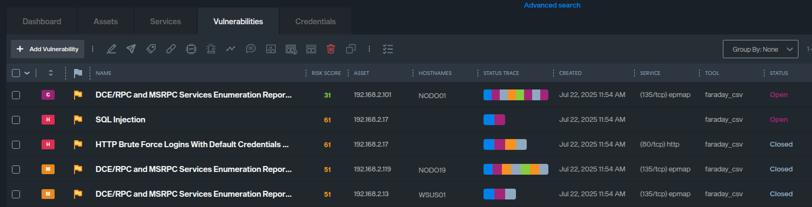Screen dimensions: 812x207
Task: Open the Open status dropdown on NODO01 row
Action: pyautogui.click(x=779, y=95)
